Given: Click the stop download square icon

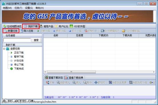Looking at the screenshot, I should coord(70,31).
